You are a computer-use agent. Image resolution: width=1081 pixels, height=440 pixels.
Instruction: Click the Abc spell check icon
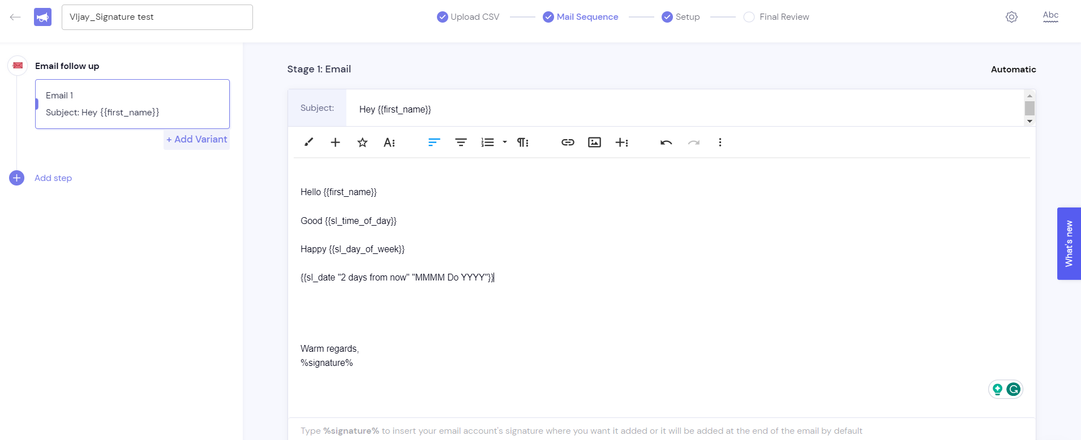click(x=1050, y=16)
